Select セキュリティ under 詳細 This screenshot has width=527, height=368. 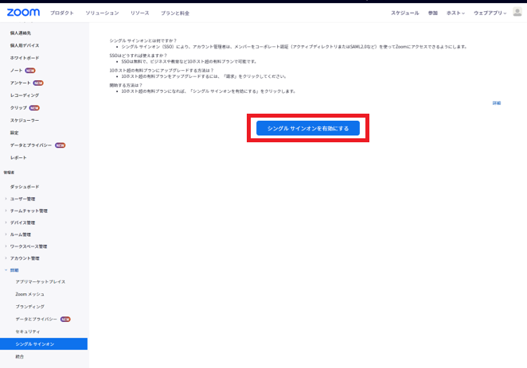[x=28, y=331]
